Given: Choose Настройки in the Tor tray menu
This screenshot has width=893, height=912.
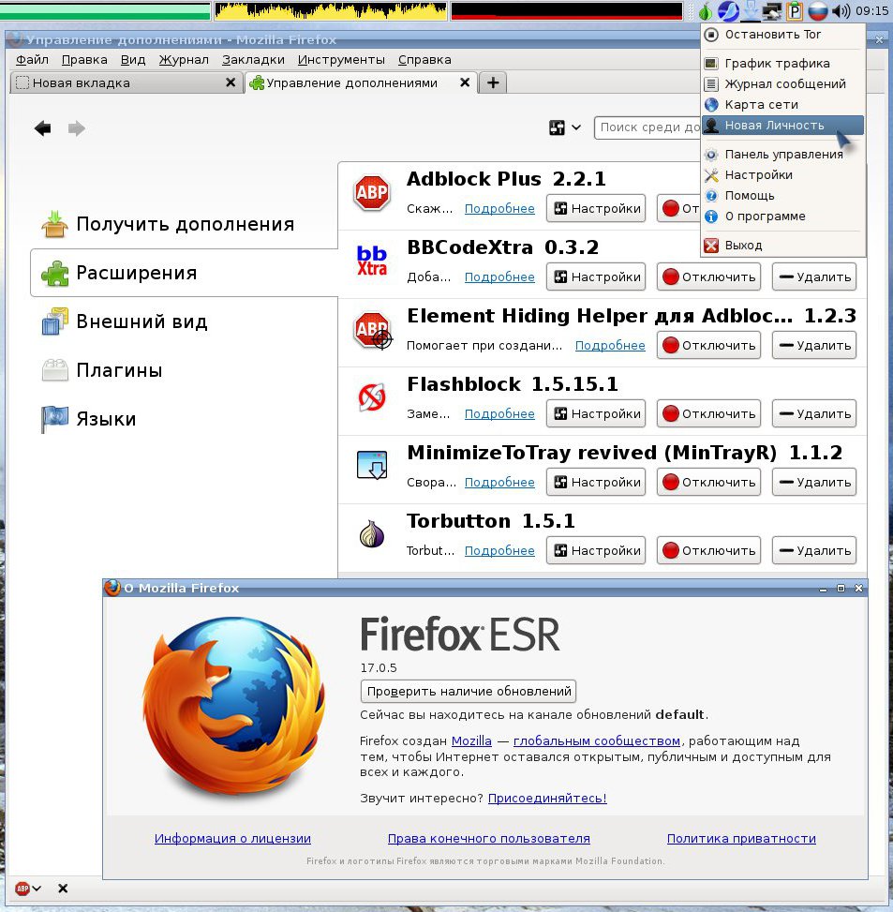Looking at the screenshot, I should [x=783, y=175].
